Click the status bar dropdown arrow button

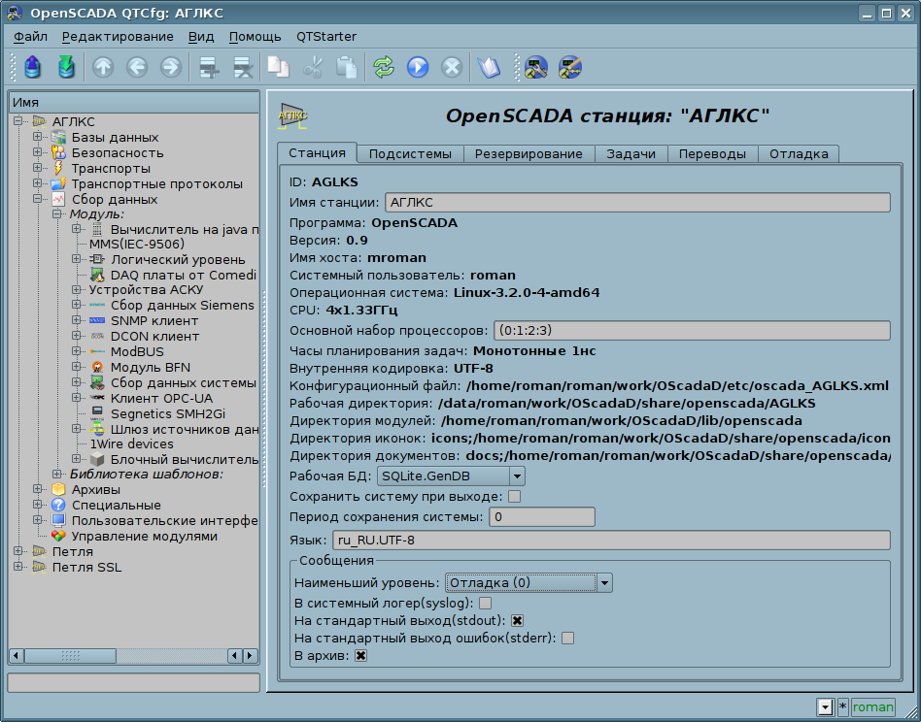[826, 706]
